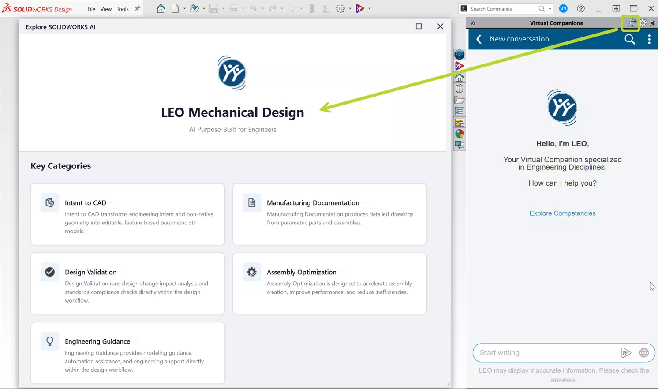Click the Print icon in toolbar
The height and width of the screenshot is (389, 658).
pos(233,8)
